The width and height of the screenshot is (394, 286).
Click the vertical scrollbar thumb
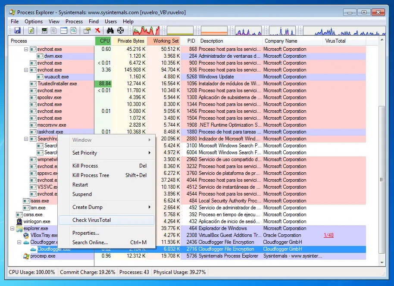(381, 179)
